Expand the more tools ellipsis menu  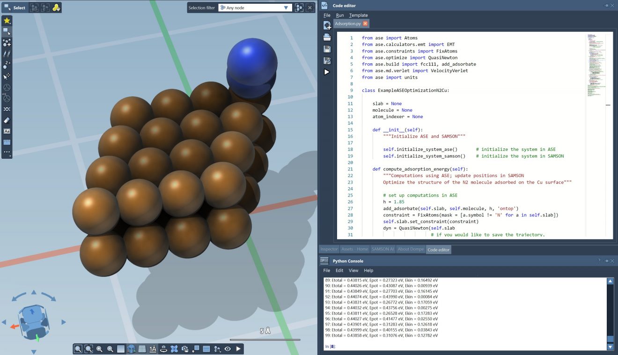(x=7, y=152)
